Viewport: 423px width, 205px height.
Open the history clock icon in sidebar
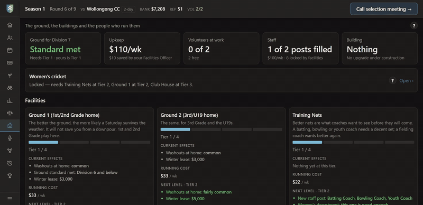coord(10,163)
